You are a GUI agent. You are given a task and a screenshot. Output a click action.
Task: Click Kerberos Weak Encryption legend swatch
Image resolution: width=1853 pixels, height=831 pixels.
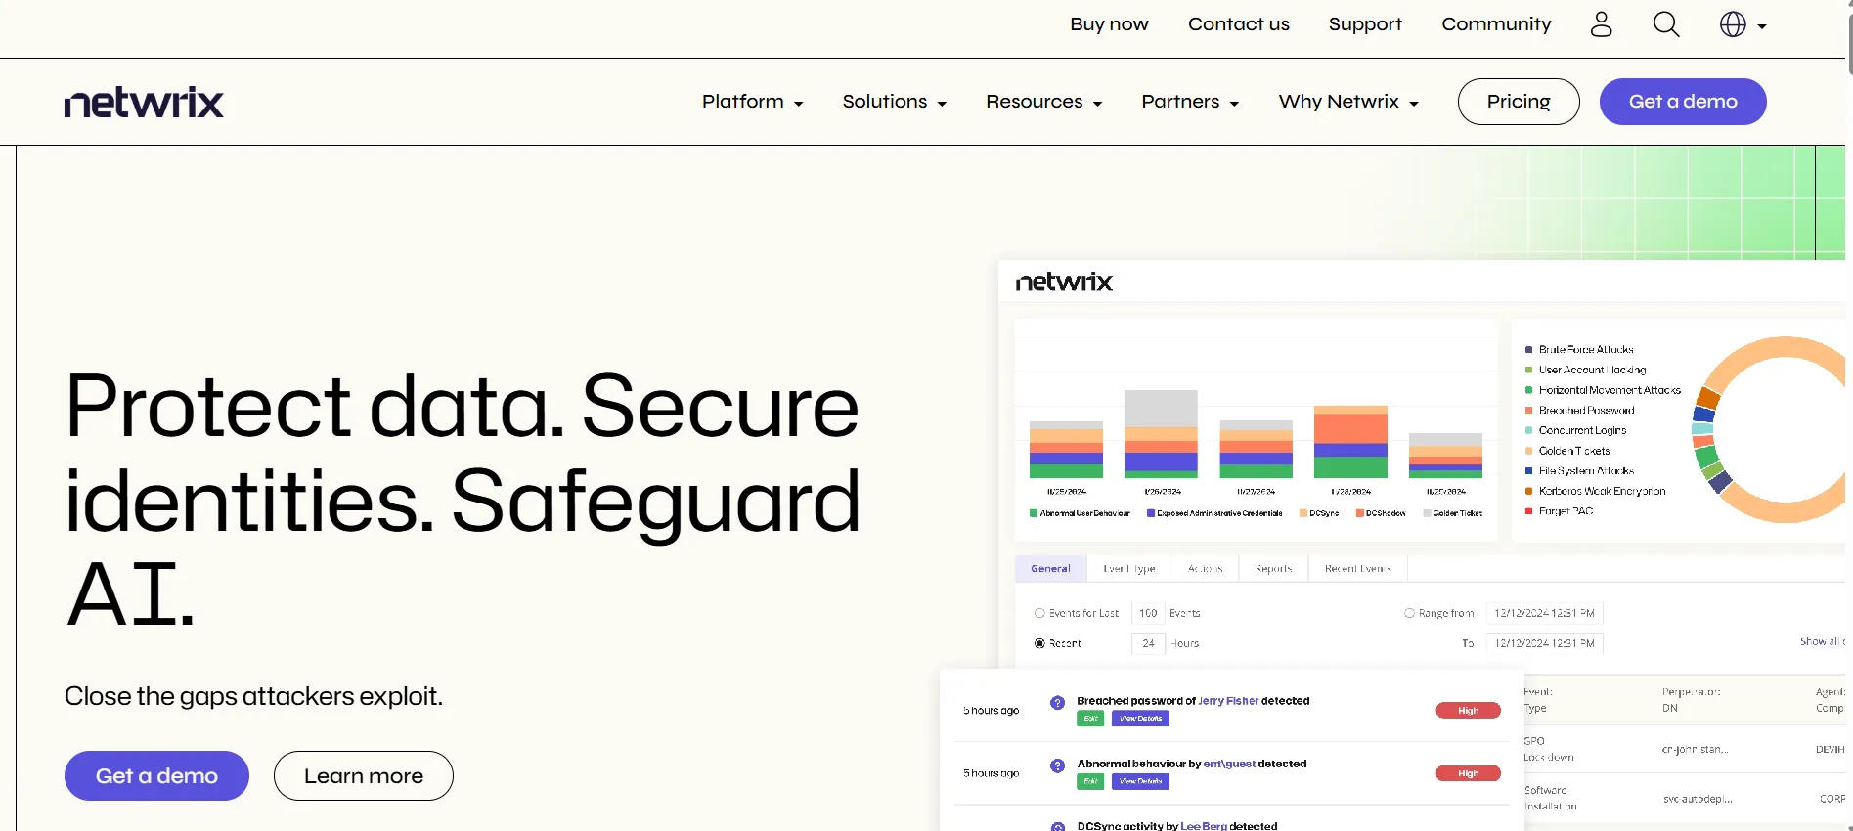point(1528,491)
